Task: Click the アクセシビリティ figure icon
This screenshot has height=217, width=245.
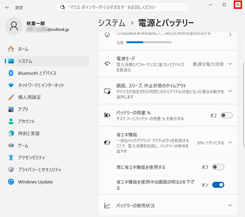Action: (11, 157)
